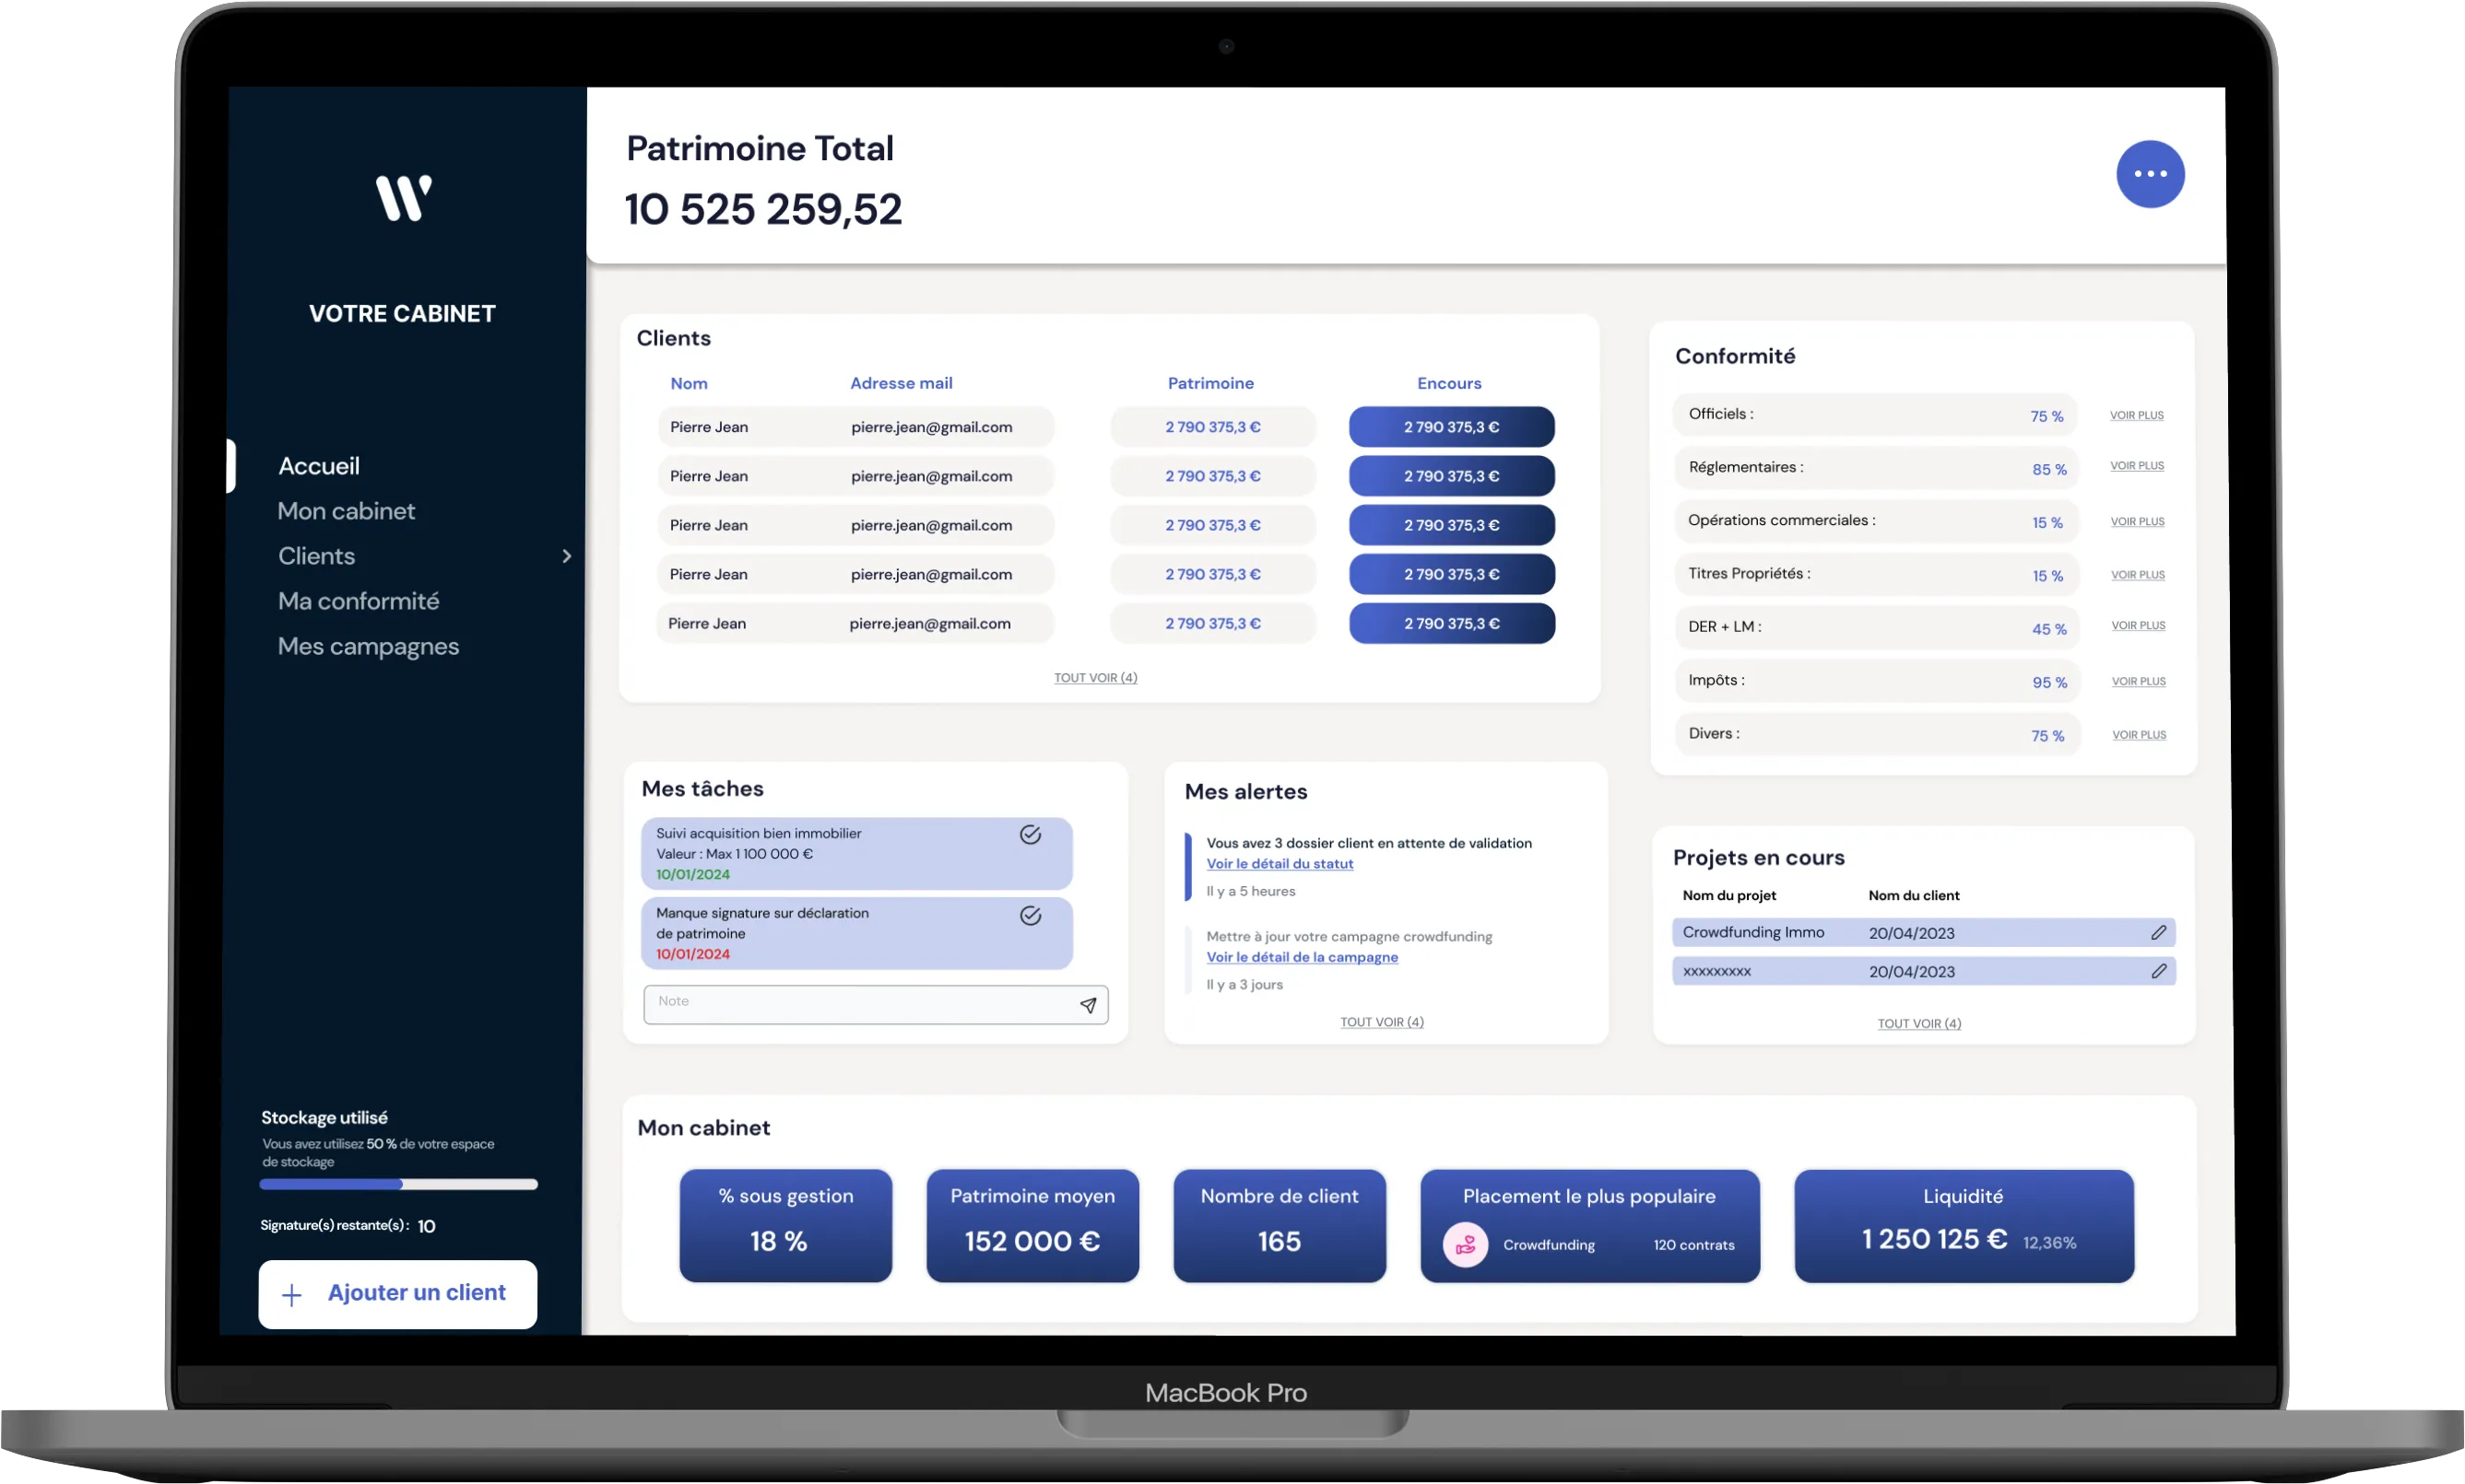Open Ma conformité sidebar item
Screen dimensions: 2465x1484
tap(359, 601)
